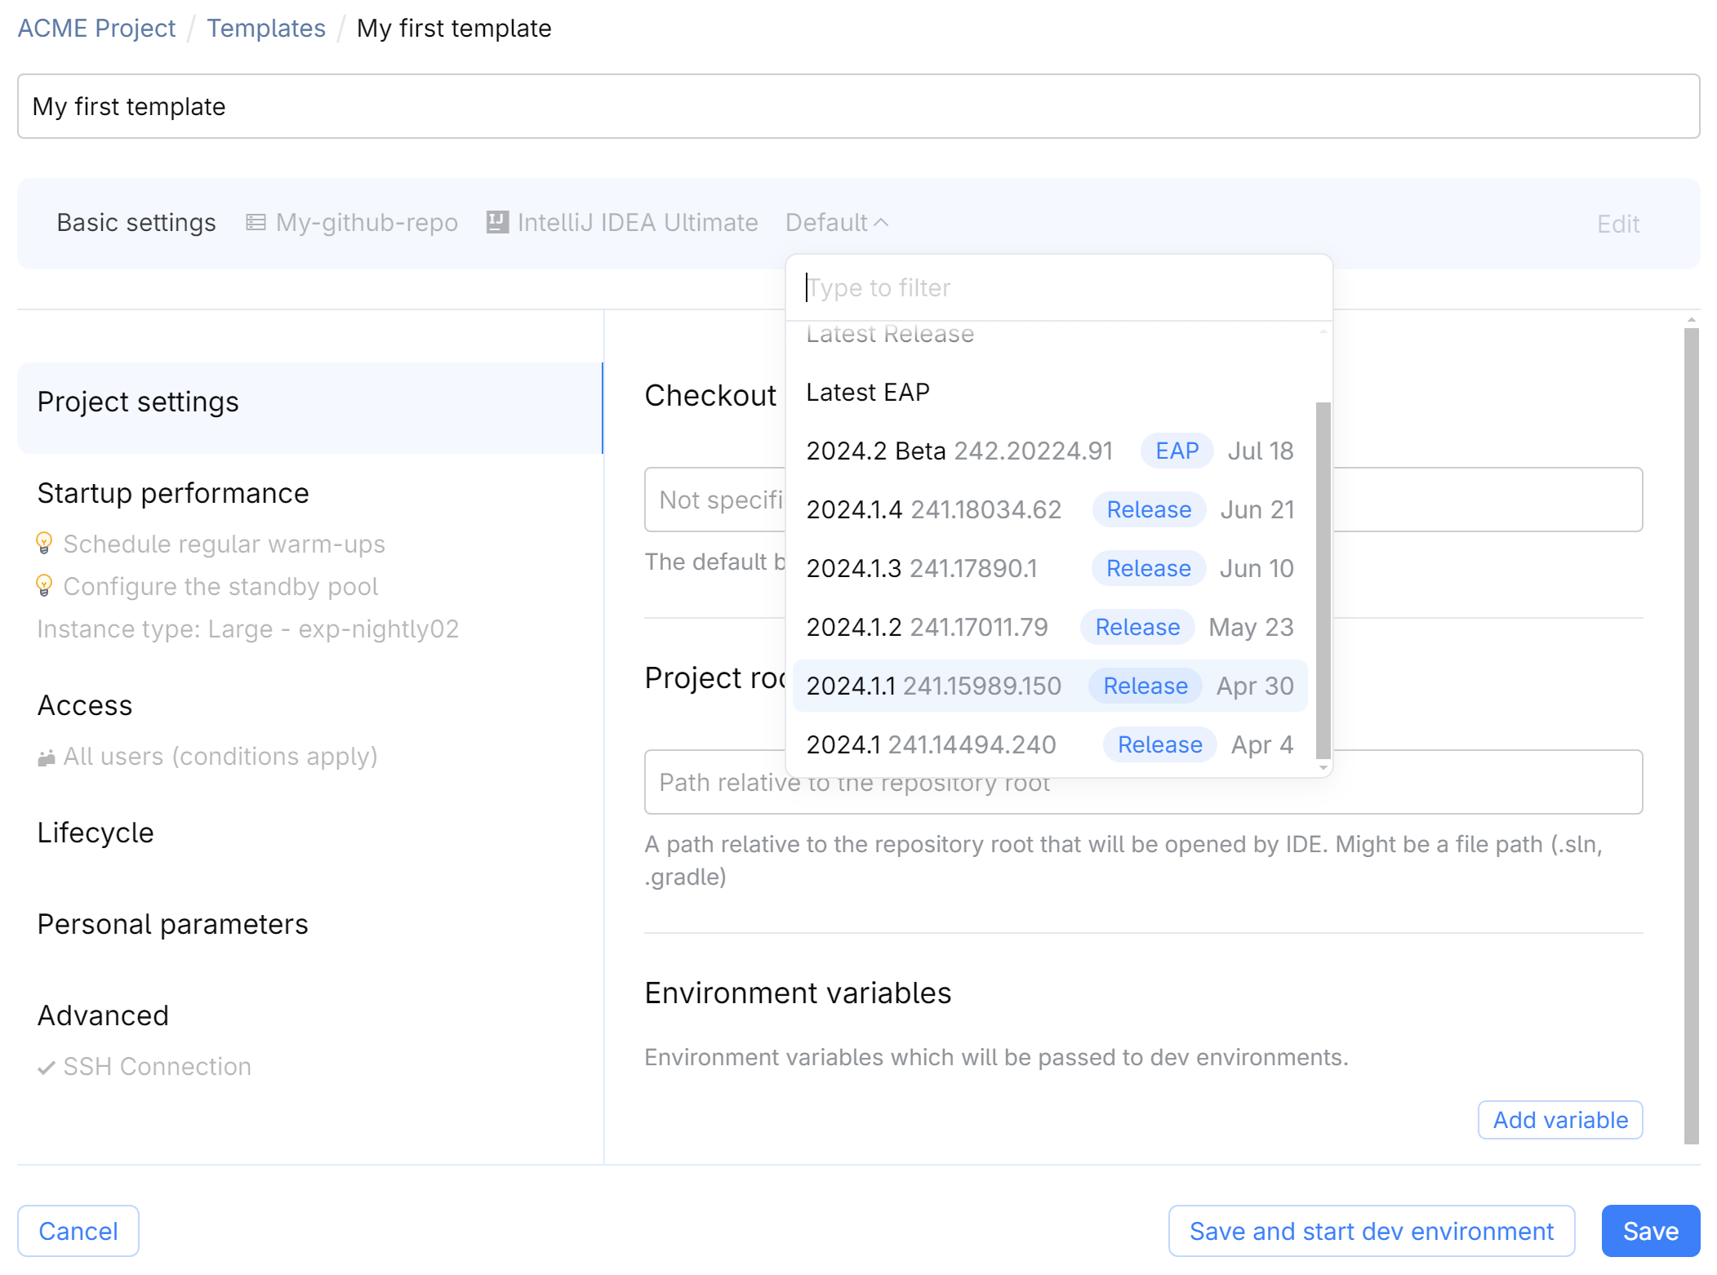This screenshot has width=1717, height=1275.
Task: Click the checkmark icon beside SSH Connection
Action: [47, 1066]
